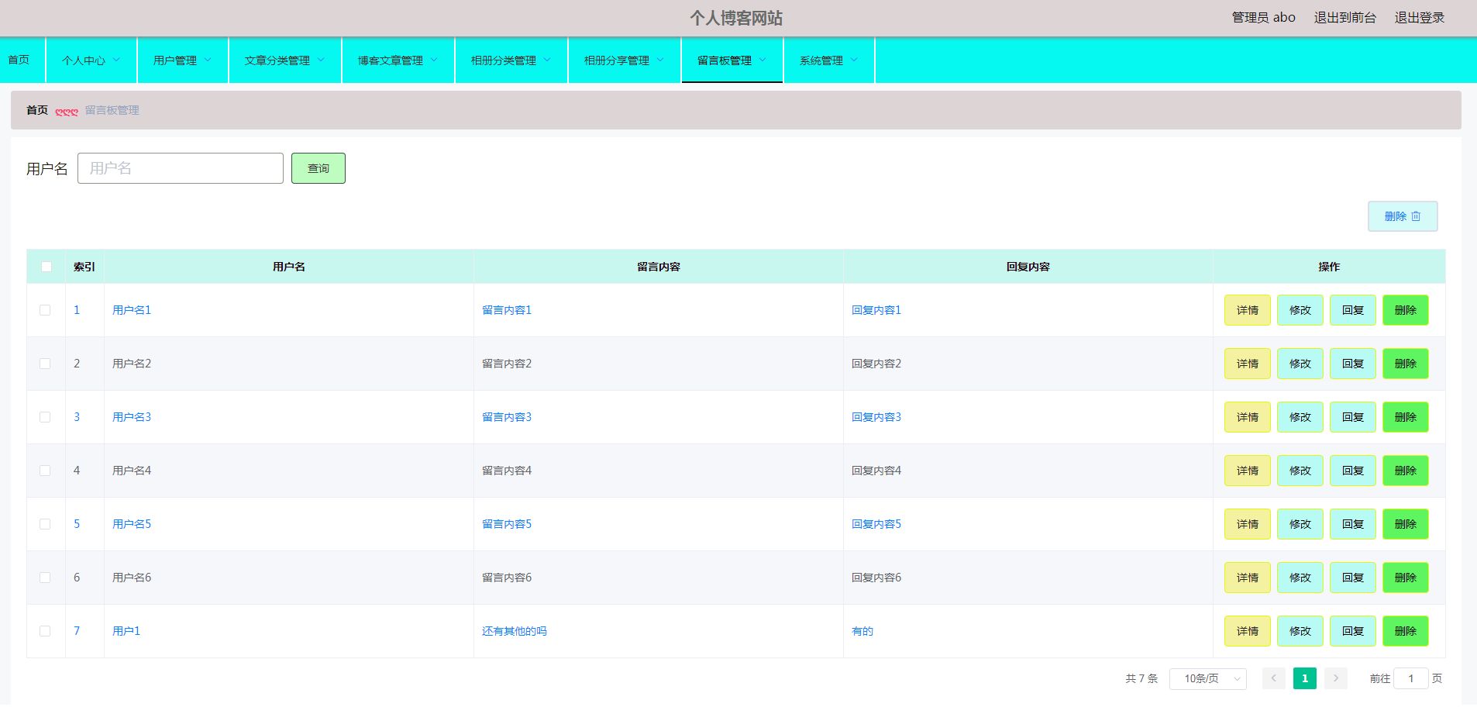Click 回复 for row 用户名5
The height and width of the screenshot is (714, 1477).
tap(1353, 524)
